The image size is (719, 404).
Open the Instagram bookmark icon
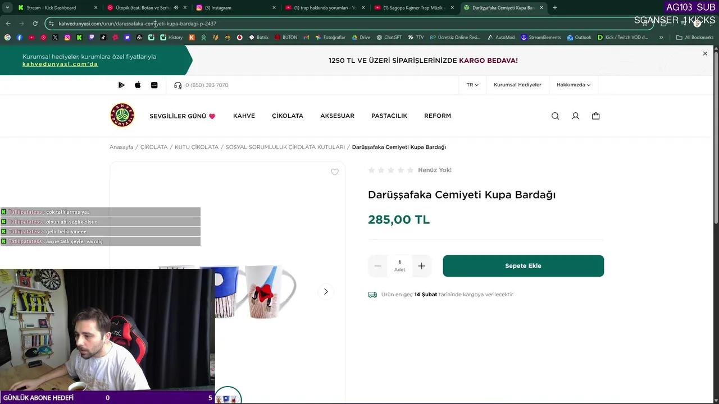[x=67, y=38]
